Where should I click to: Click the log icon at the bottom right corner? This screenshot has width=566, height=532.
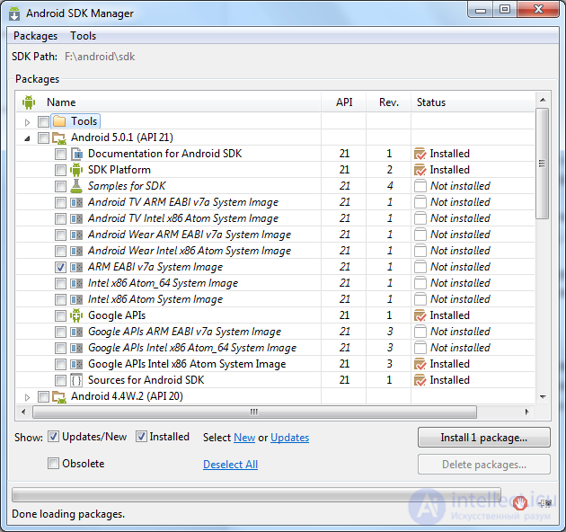tap(545, 503)
